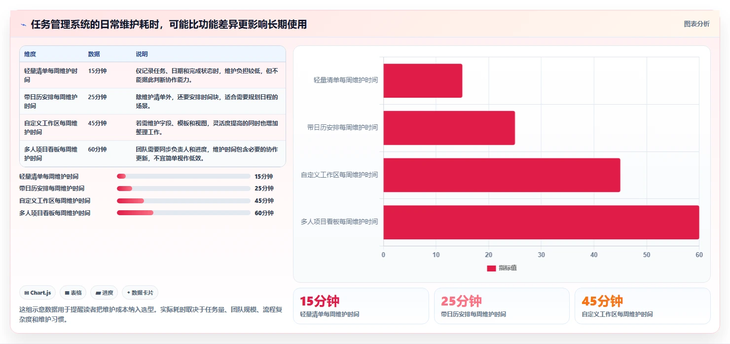Viewport: 730px width, 344px height.
Task: Click table cell 自定义工作区每周维护时间
Action: tap(51, 127)
